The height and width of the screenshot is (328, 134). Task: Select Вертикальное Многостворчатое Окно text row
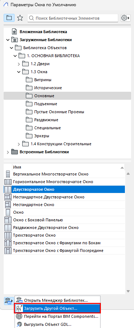coord(51,174)
